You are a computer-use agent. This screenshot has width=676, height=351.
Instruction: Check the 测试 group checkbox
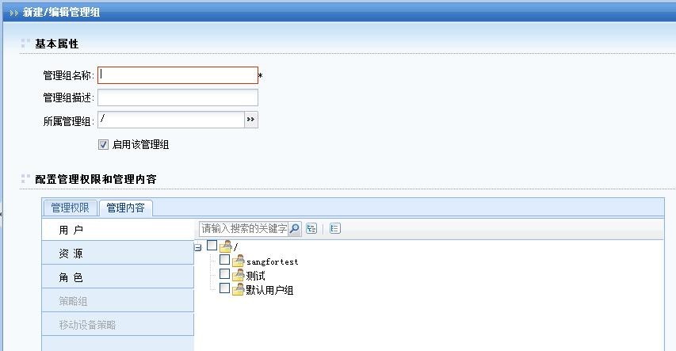point(224,274)
